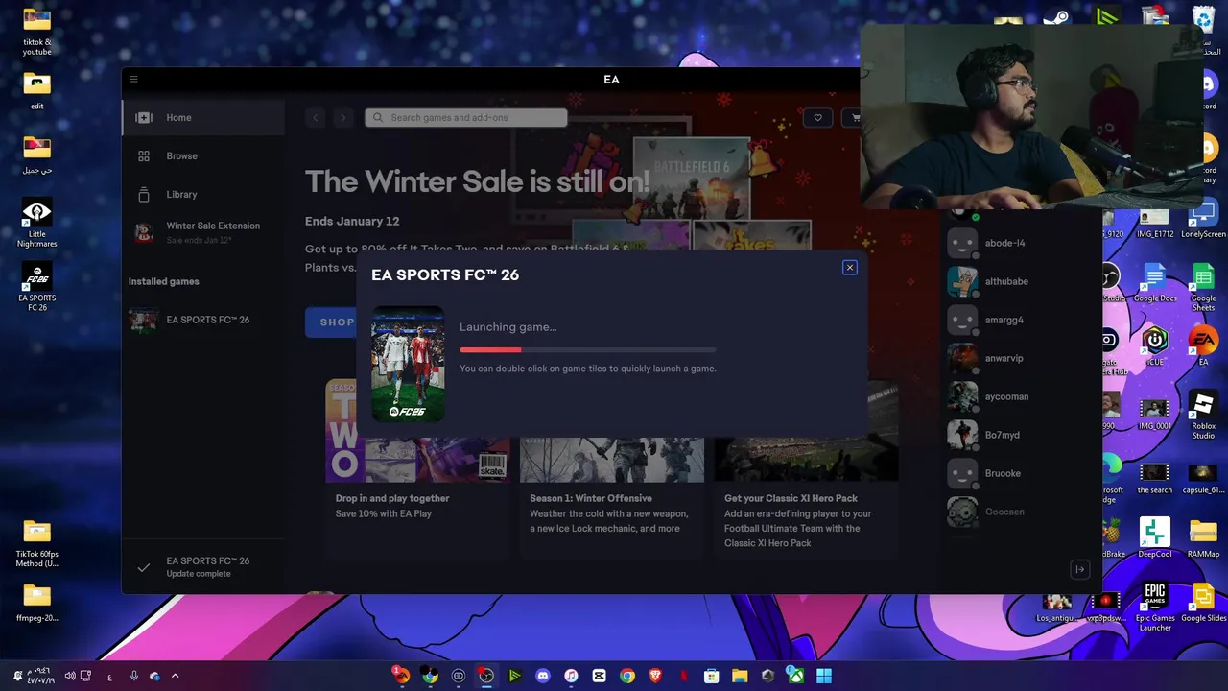This screenshot has height=691, width=1228.
Task: Open Microsoft Store from the taskbar
Action: pos(712,676)
